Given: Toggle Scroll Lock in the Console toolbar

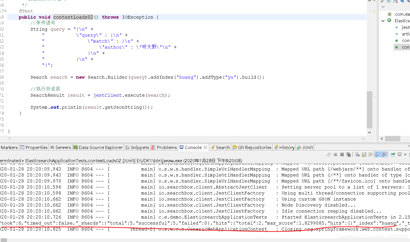Looking at the screenshot, I should [x=364, y=154].
